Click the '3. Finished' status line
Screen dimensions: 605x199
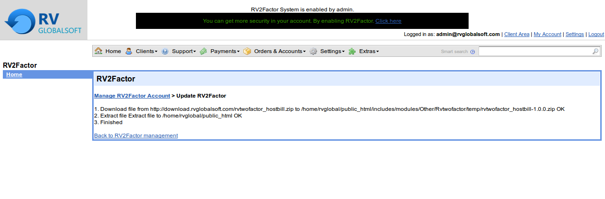108,122
